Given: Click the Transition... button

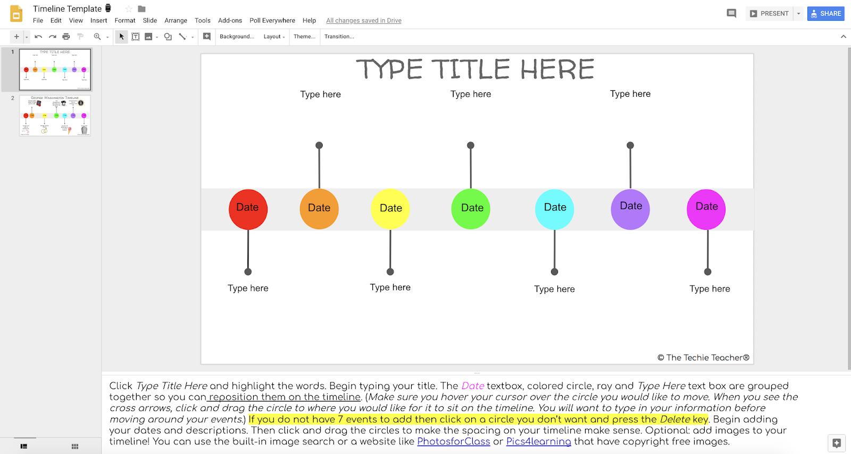Looking at the screenshot, I should pyautogui.click(x=339, y=37).
